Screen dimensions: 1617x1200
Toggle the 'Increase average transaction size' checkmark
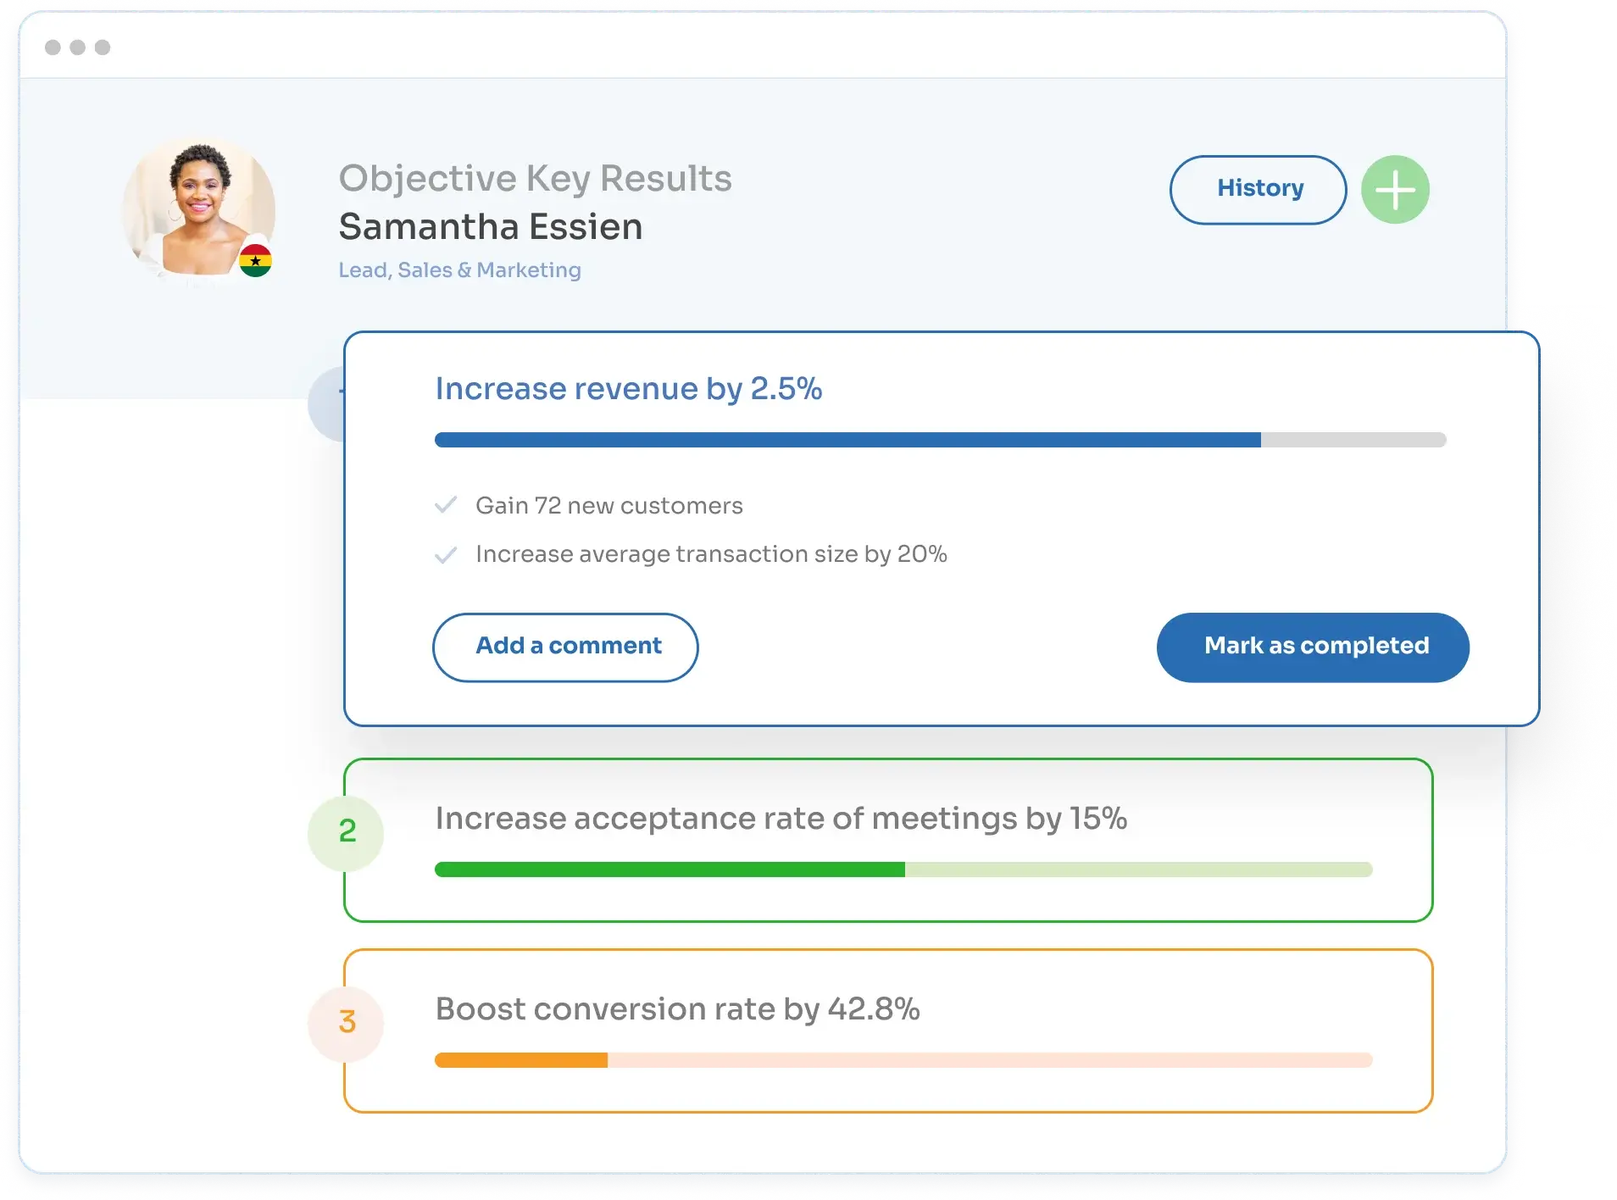446,554
